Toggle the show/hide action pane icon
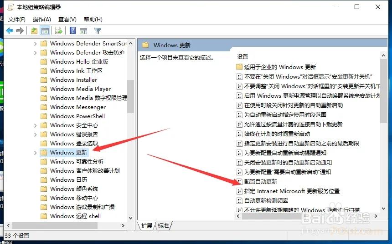 click(83, 30)
